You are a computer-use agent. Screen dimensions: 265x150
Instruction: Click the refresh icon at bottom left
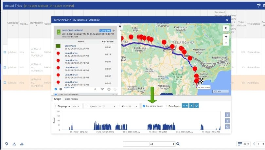(x=6, y=144)
